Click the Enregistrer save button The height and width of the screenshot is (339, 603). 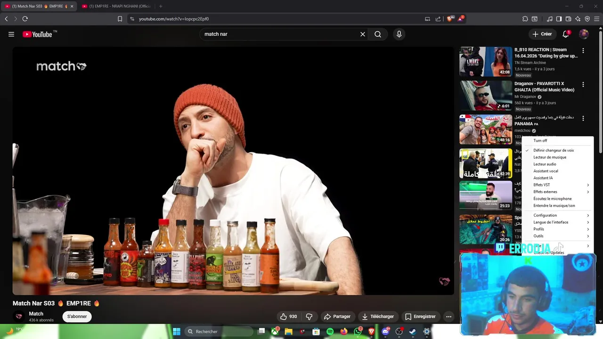click(x=420, y=316)
